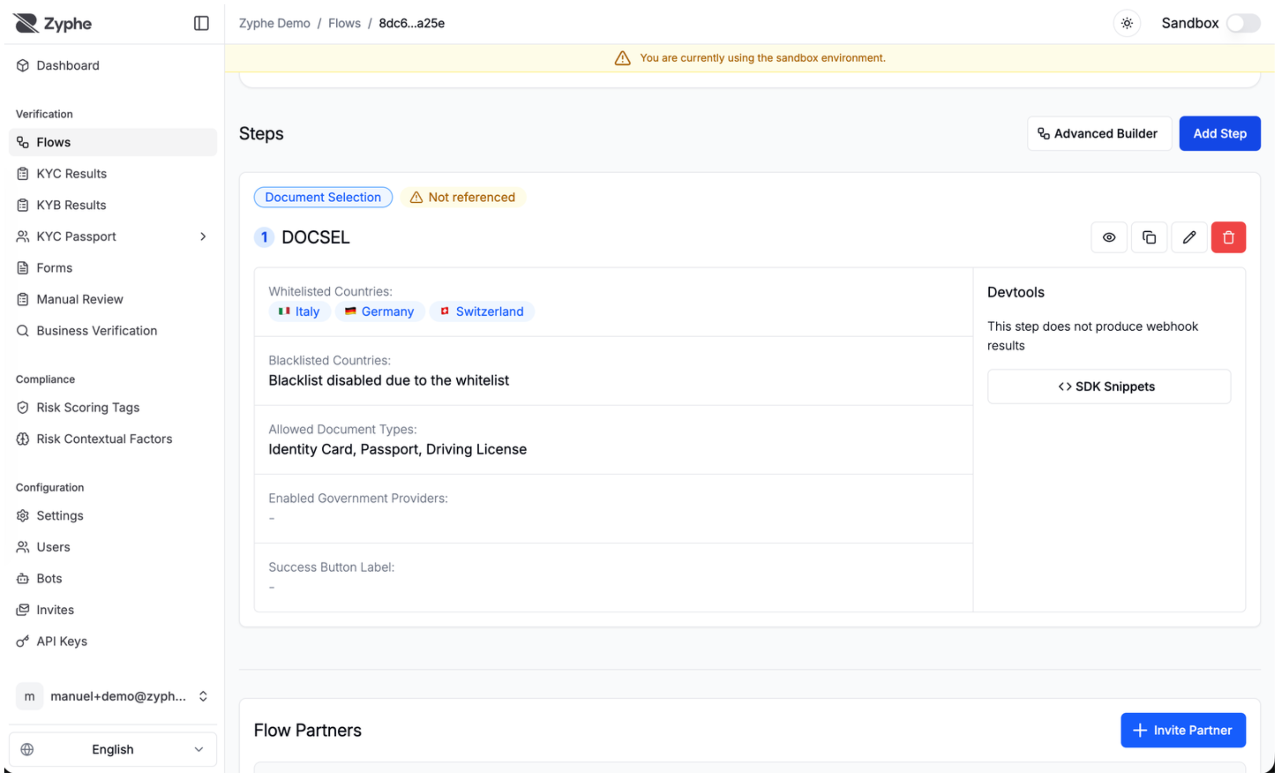Open Dashboard in sidebar
This screenshot has height=777, width=1279.
tap(113, 66)
